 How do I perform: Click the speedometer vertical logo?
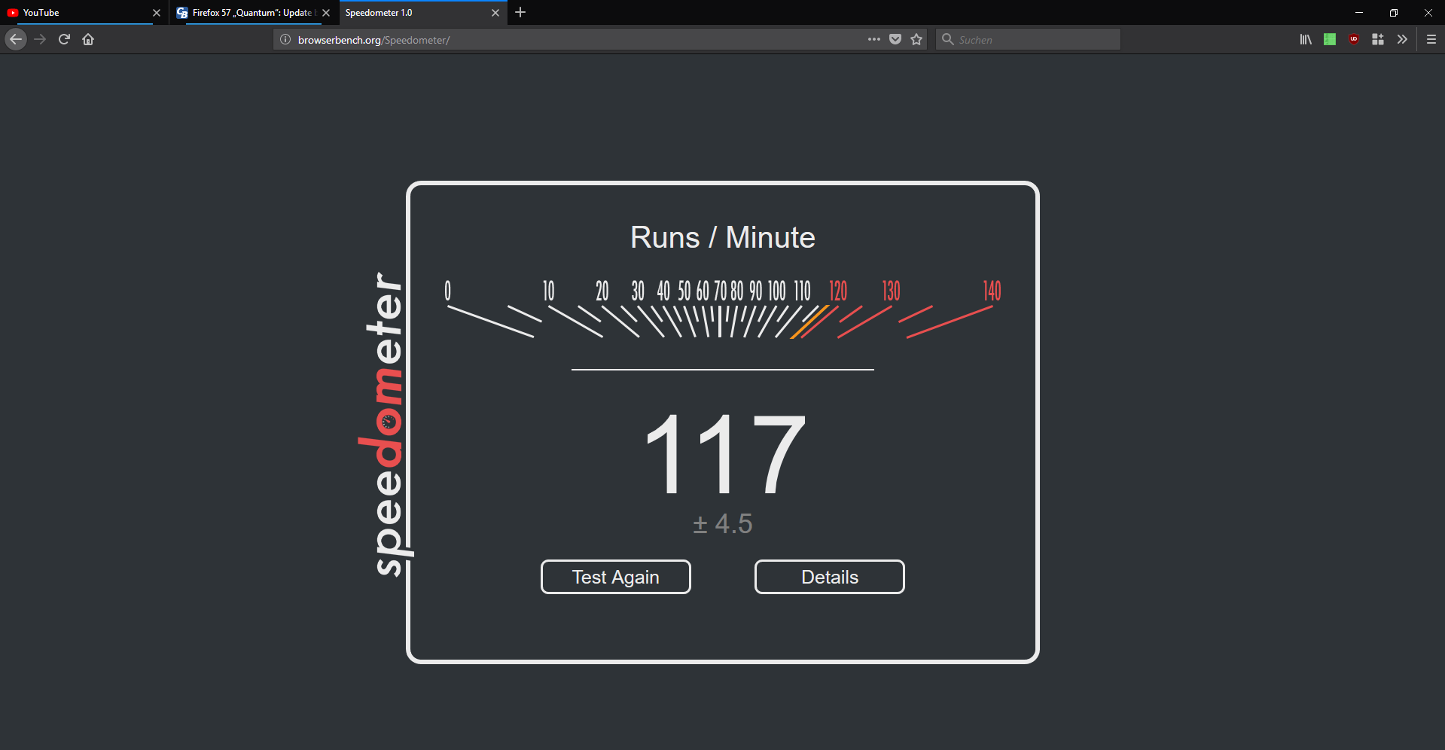click(x=386, y=424)
